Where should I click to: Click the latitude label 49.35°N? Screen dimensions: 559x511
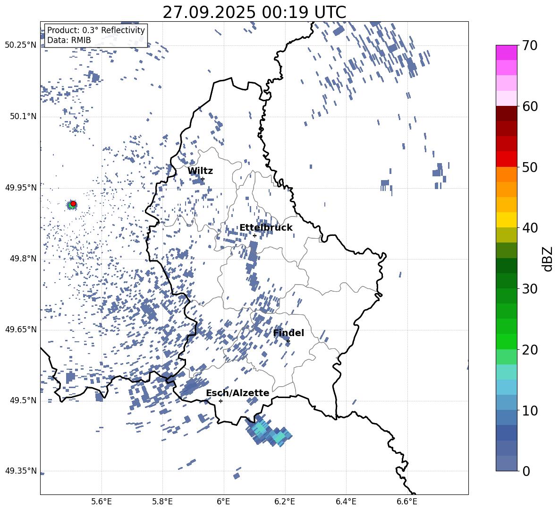point(21,471)
